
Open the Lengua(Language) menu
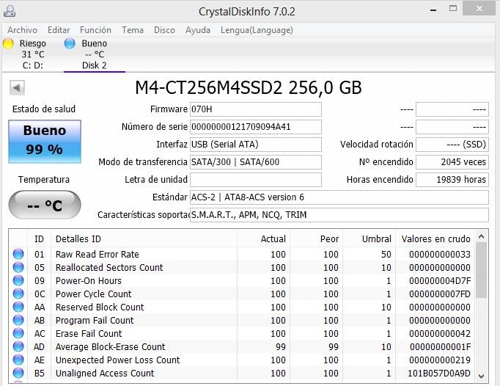point(257,30)
